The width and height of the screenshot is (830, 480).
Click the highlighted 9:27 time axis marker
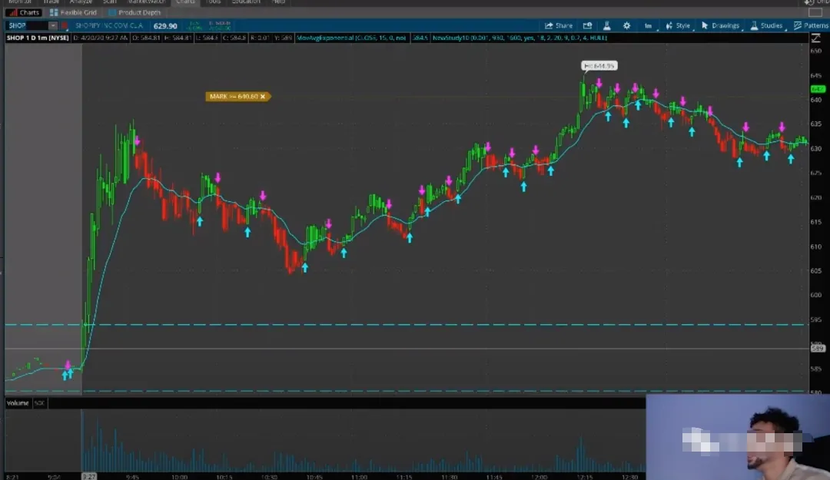pyautogui.click(x=89, y=476)
